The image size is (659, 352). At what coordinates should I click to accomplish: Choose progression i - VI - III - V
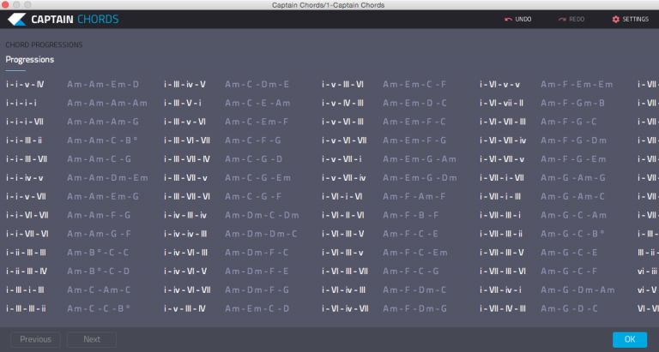pos(343,234)
